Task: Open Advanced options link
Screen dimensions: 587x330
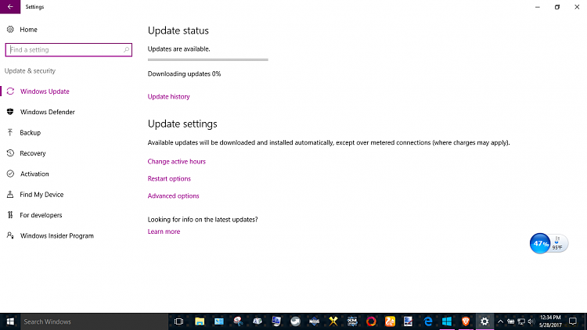Action: click(x=173, y=195)
